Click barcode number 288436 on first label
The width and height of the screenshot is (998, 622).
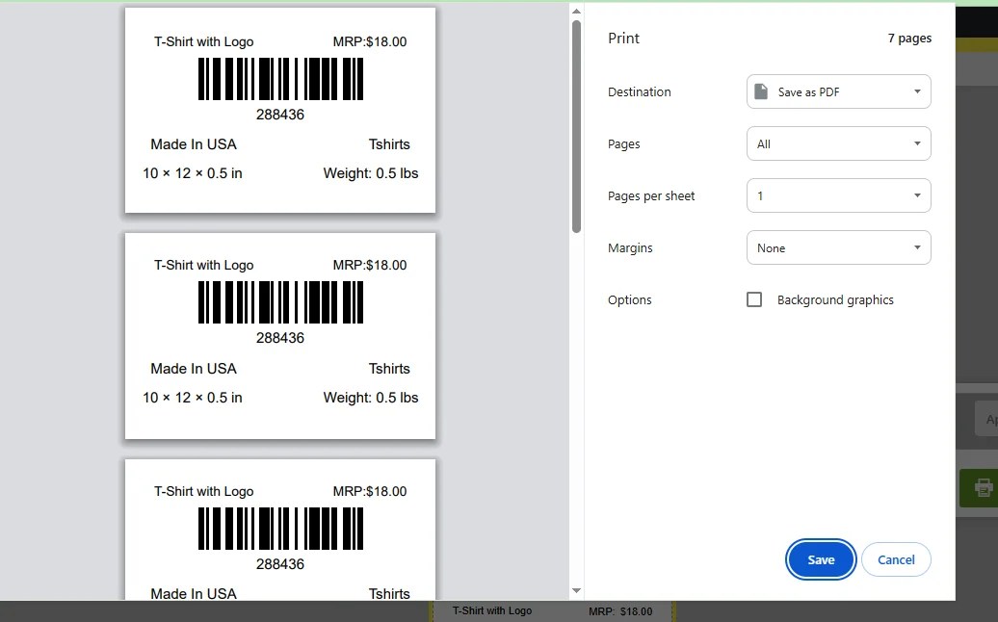[280, 115]
